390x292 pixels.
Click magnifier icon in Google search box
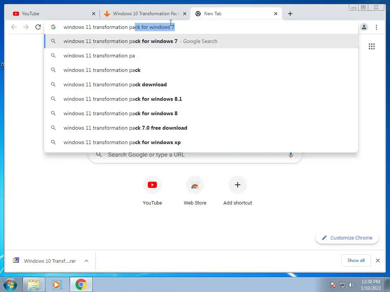point(99,155)
